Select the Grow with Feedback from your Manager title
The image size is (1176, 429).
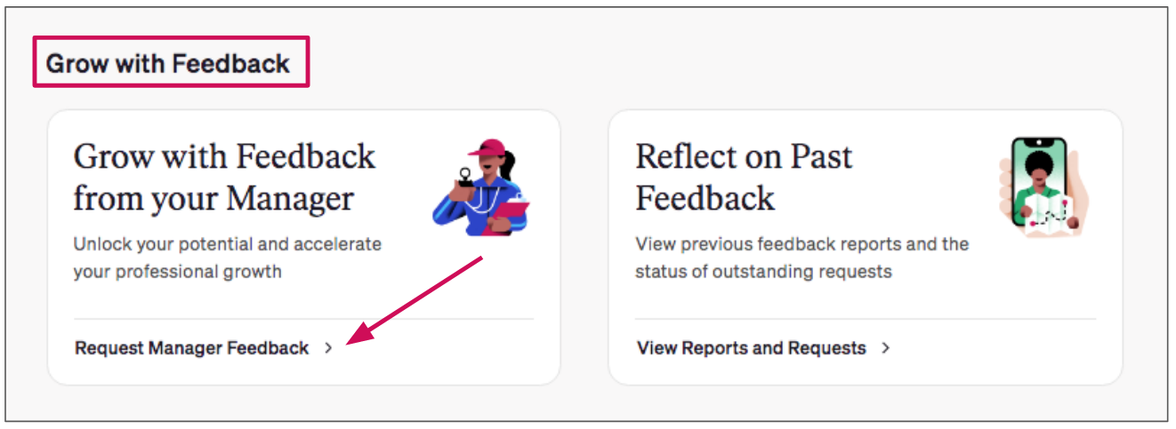pyautogui.click(x=224, y=178)
